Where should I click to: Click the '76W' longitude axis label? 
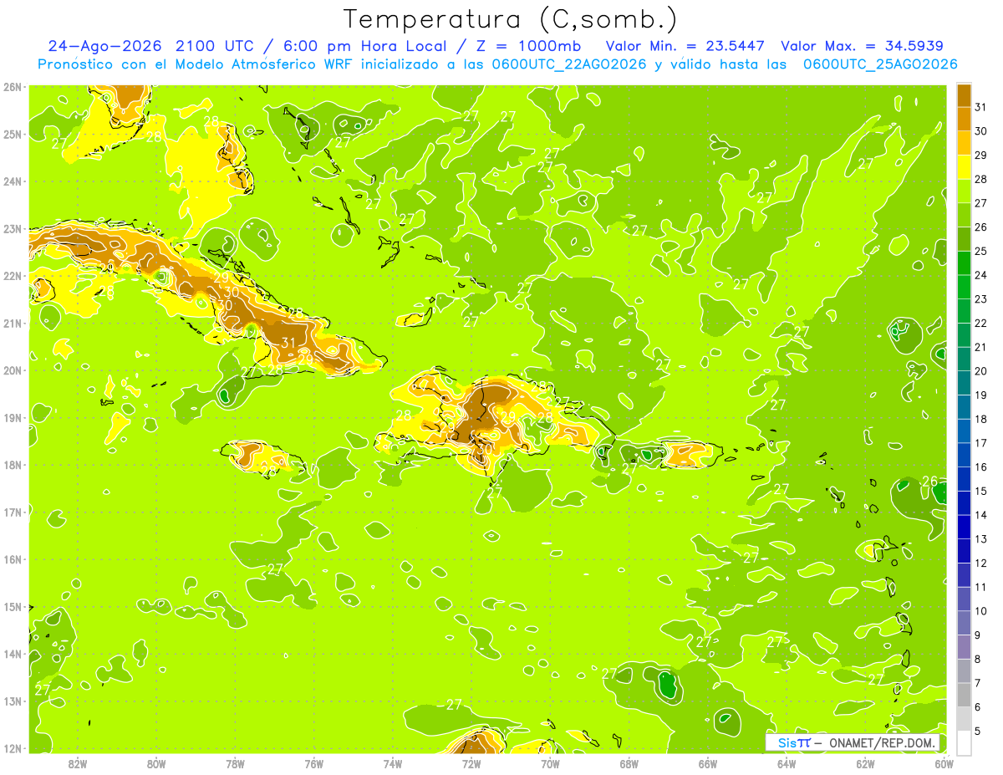tap(313, 763)
